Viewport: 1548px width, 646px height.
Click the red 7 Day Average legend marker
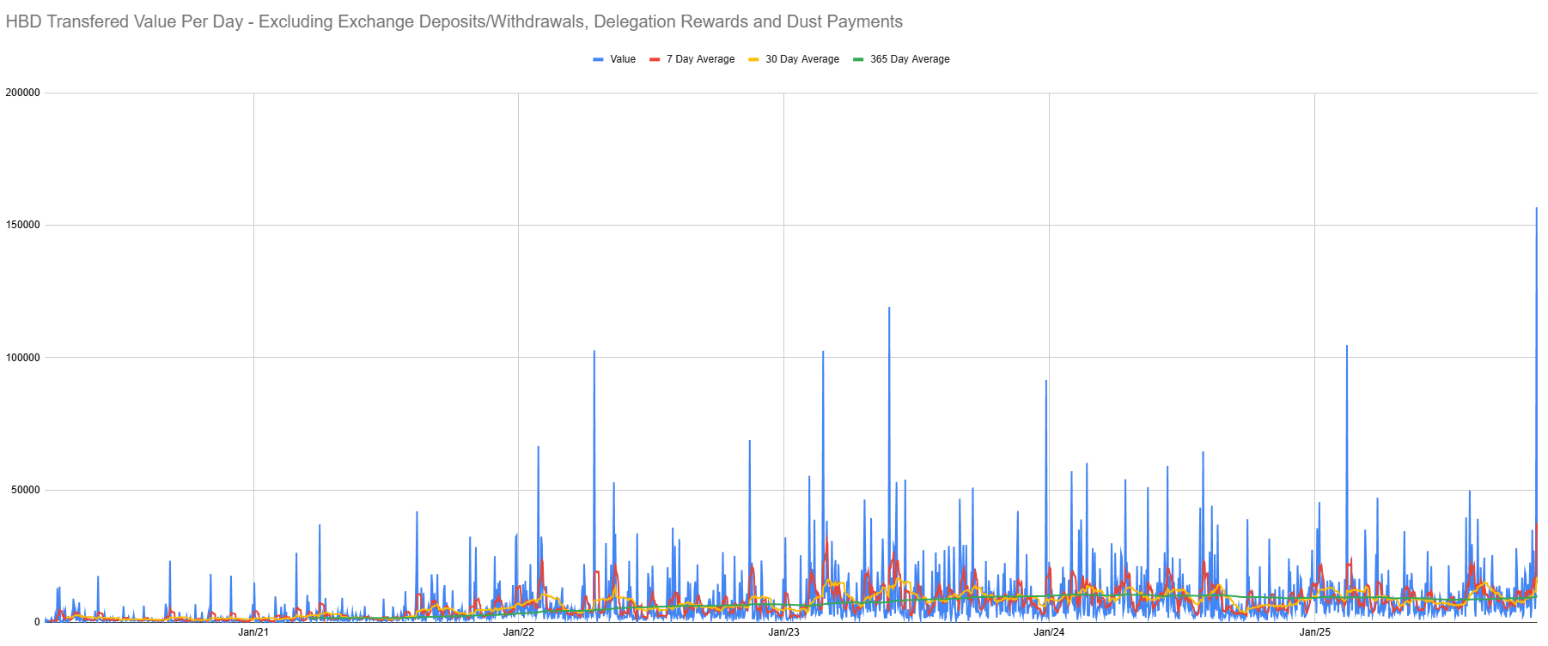coord(655,59)
